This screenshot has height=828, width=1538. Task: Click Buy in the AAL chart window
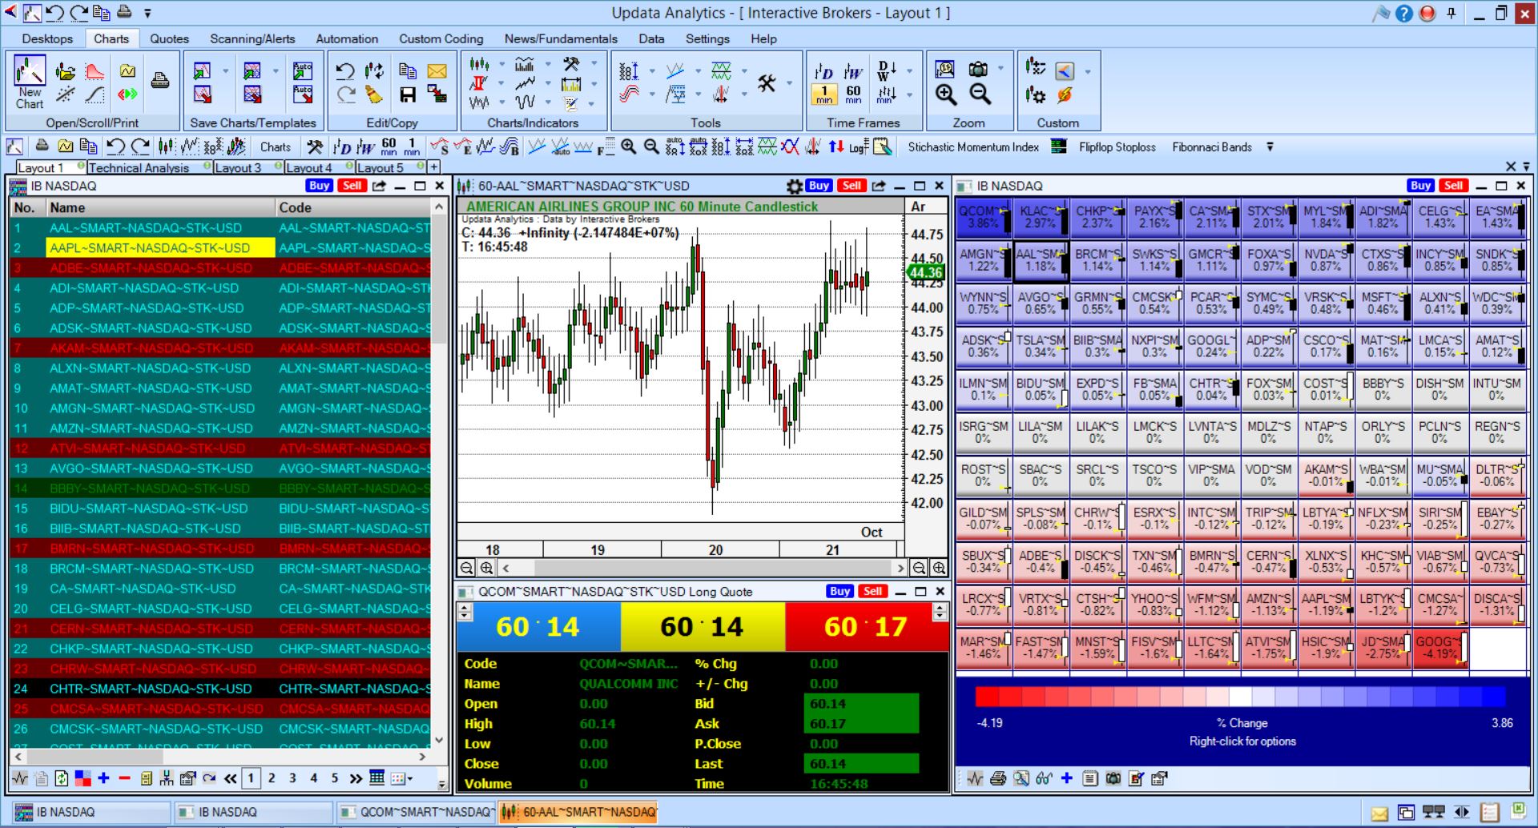[x=819, y=185]
